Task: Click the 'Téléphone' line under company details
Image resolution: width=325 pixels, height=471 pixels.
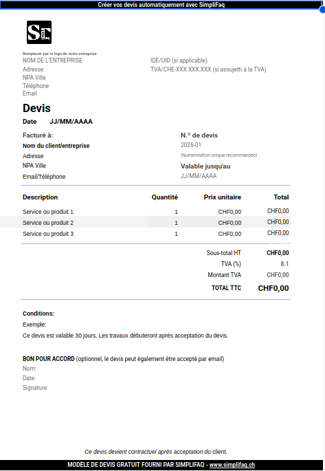Action: click(x=36, y=86)
